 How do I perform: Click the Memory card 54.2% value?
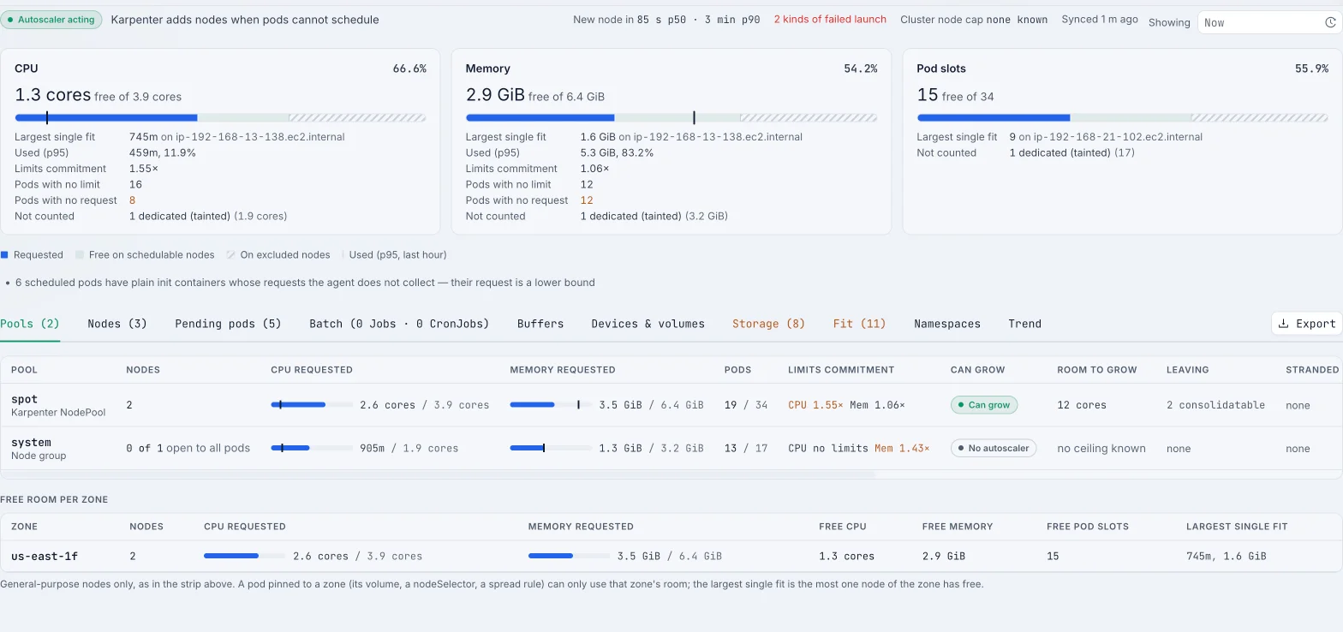tap(861, 69)
